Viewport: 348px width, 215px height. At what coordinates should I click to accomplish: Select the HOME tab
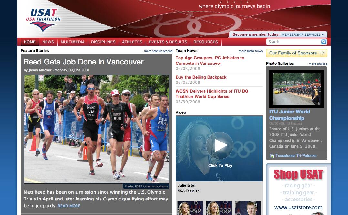point(30,42)
